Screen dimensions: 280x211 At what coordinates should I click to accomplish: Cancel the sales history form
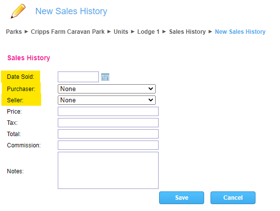(233, 198)
